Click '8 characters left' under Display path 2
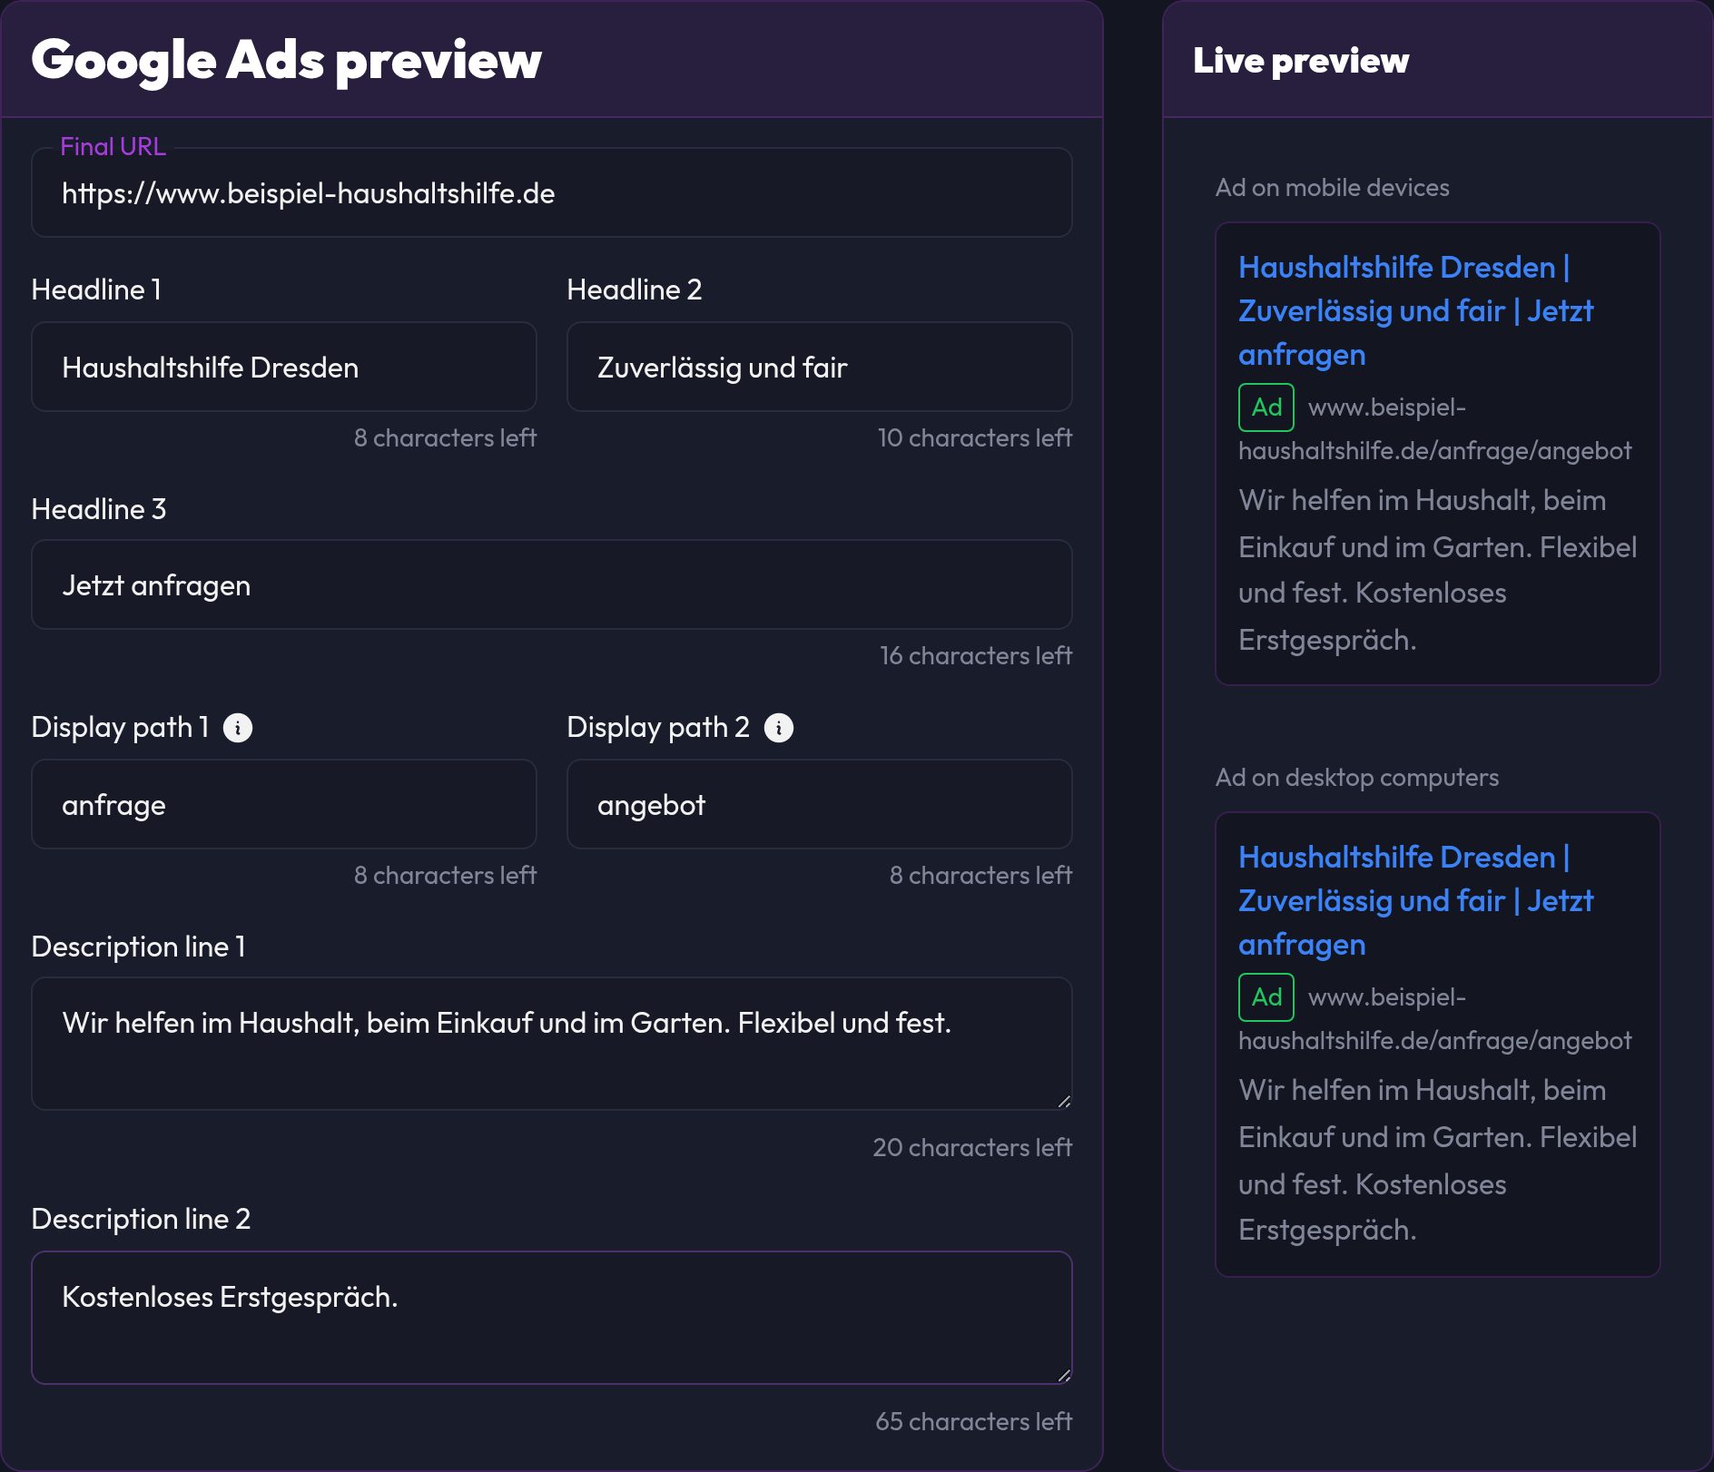 tap(980, 875)
